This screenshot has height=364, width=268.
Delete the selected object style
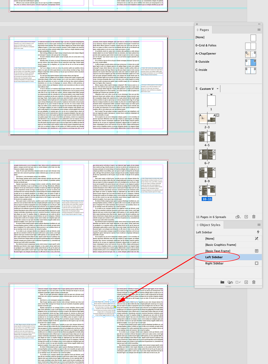pos(254,282)
